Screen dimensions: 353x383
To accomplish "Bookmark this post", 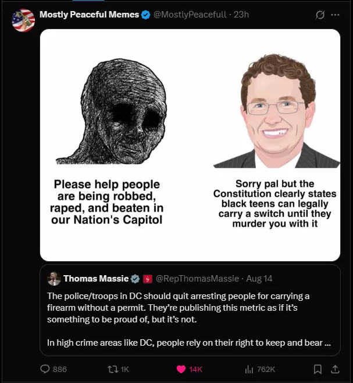I will [318, 369].
